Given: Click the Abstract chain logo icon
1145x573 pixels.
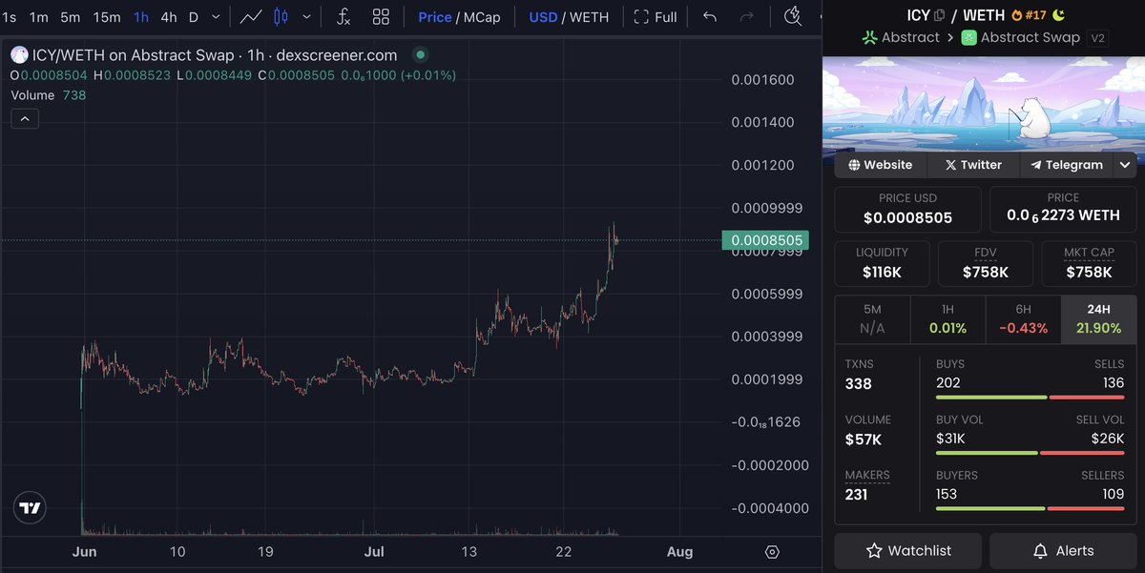Looking at the screenshot, I should pyautogui.click(x=869, y=37).
